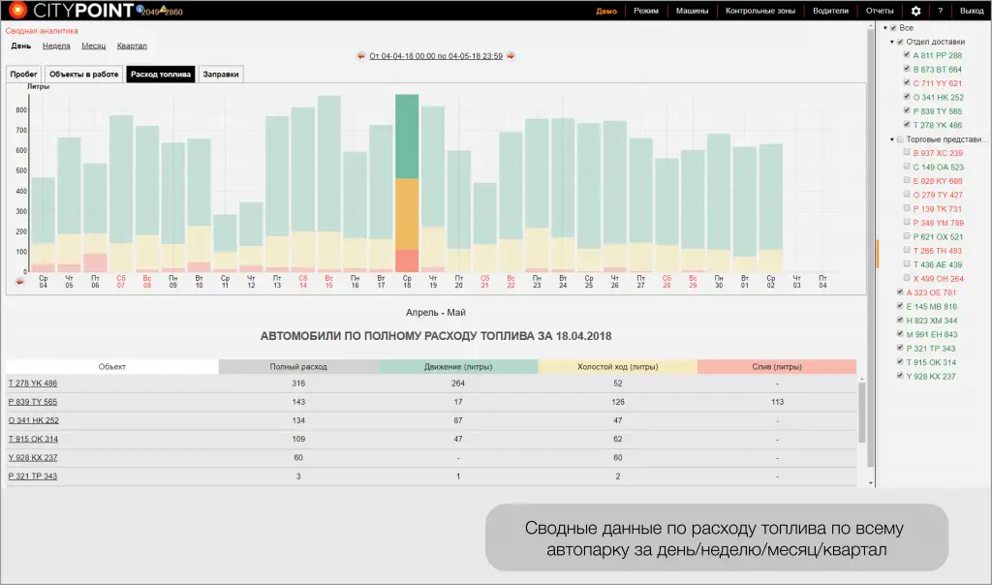Go to previous date range arrow
The height and width of the screenshot is (585, 992).
click(x=360, y=56)
